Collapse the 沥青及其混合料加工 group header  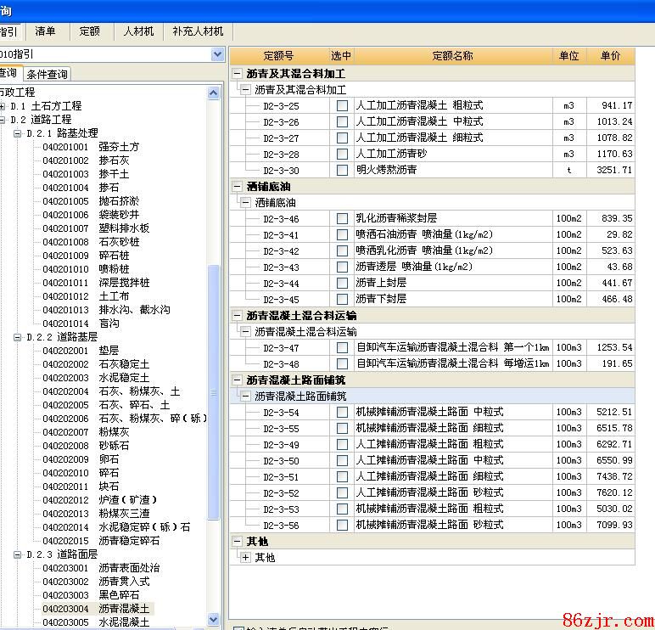tap(238, 74)
